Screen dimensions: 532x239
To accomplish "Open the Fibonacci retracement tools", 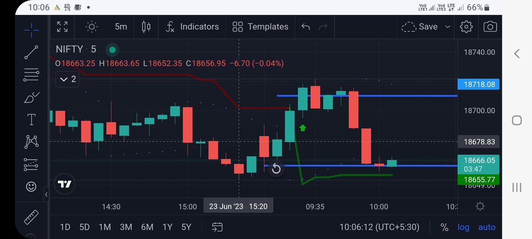I will point(31,75).
